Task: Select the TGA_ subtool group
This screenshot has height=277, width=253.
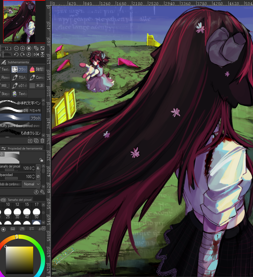Action: pyautogui.click(x=19, y=78)
